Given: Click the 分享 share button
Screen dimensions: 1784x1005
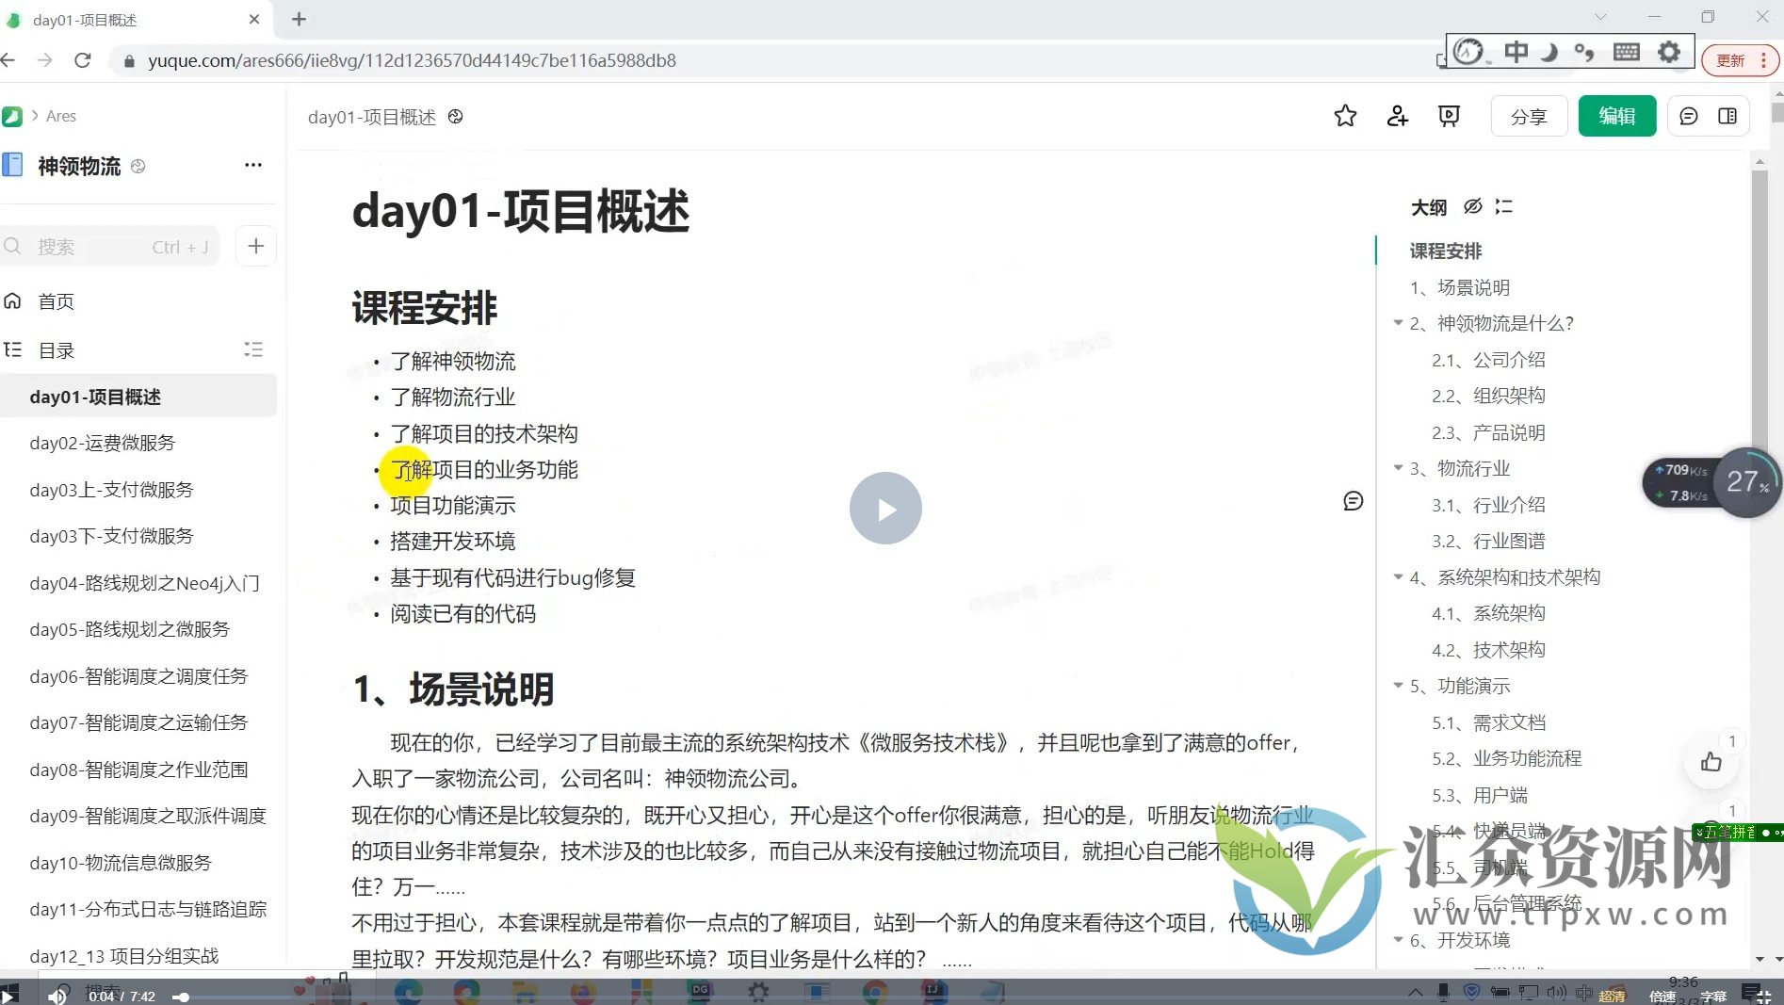Looking at the screenshot, I should click(x=1529, y=116).
